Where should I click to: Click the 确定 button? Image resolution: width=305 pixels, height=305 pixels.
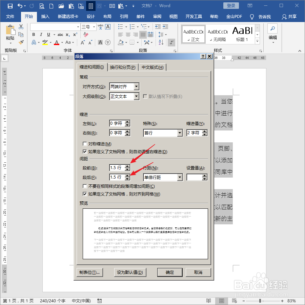pyautogui.click(x=170, y=272)
